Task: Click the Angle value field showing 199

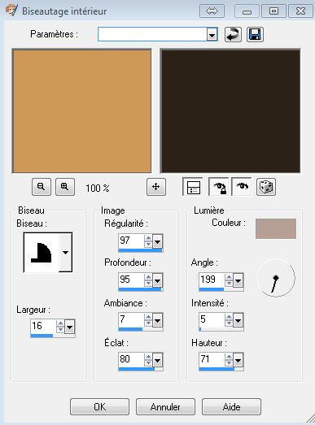Action: pyautogui.click(x=212, y=280)
